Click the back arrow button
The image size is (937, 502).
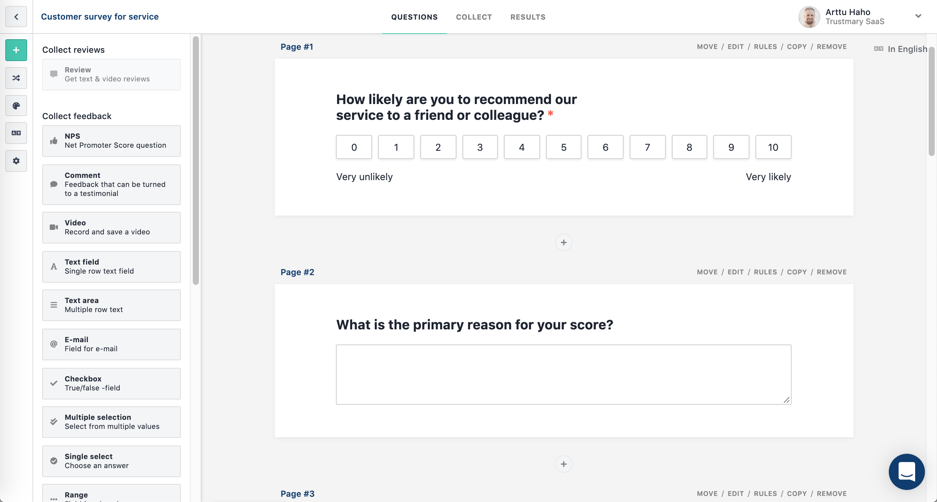tap(16, 17)
